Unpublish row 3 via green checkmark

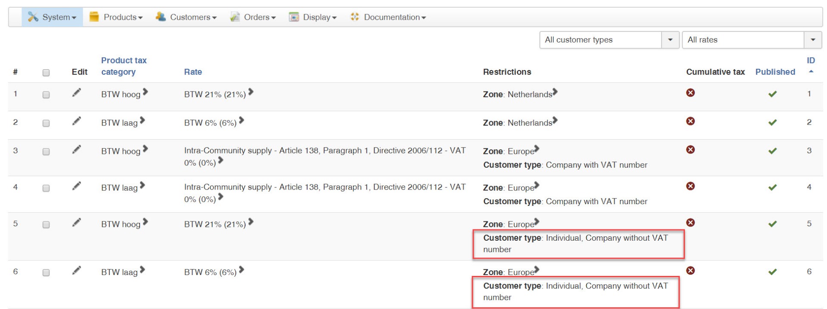coord(773,151)
